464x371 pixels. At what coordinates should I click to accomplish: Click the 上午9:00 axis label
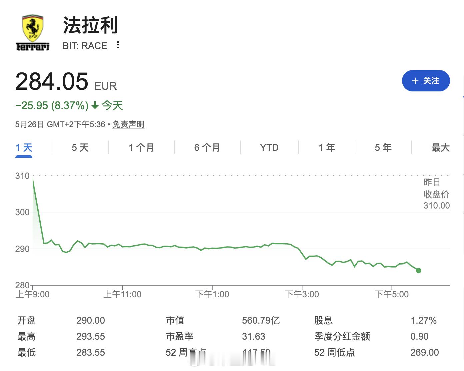(33, 294)
